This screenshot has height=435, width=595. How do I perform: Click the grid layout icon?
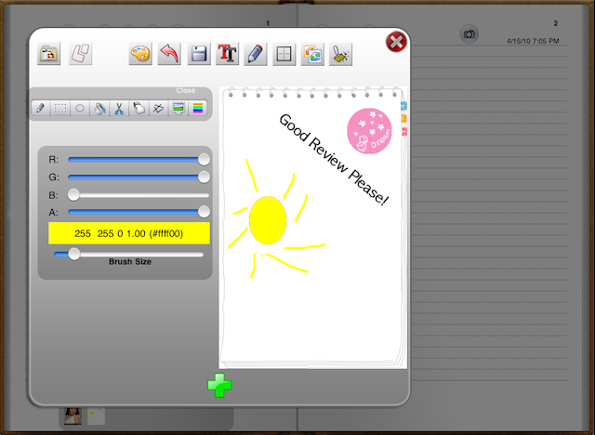click(284, 54)
